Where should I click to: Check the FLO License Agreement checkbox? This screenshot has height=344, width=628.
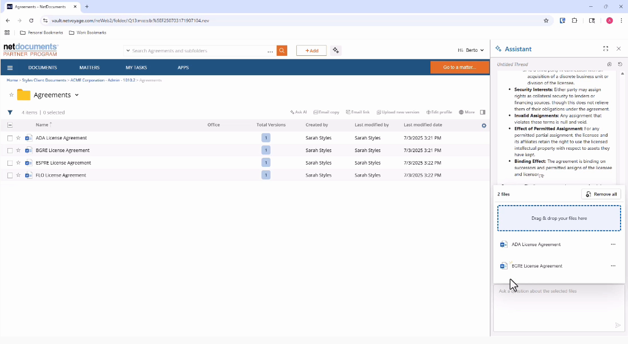tap(10, 175)
